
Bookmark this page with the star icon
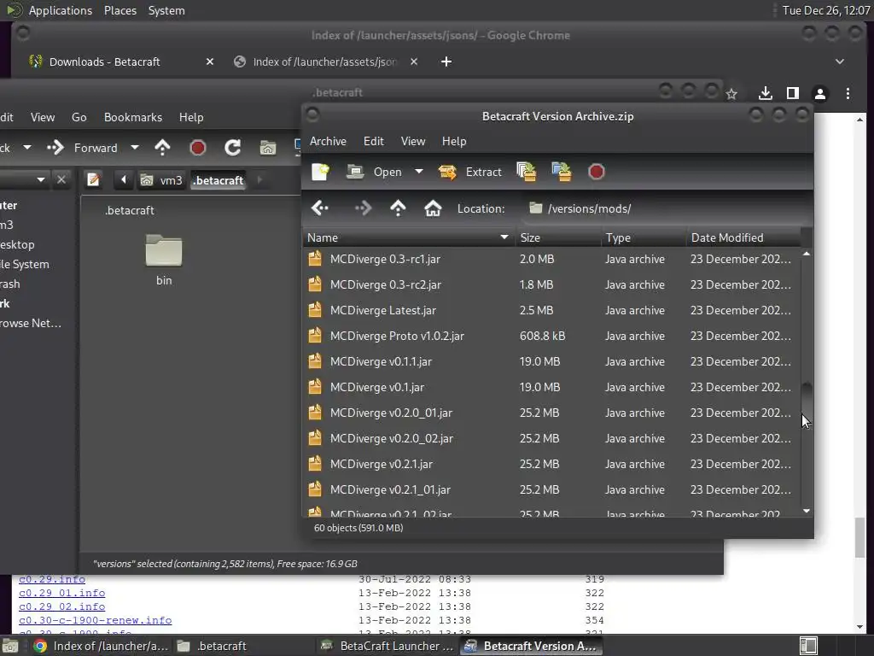pos(731,94)
